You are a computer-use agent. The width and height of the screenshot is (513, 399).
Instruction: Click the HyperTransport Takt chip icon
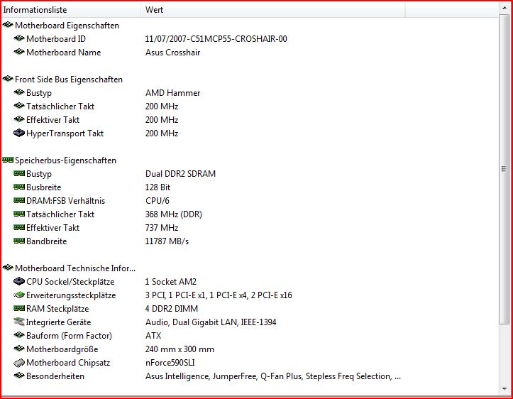coord(19,133)
